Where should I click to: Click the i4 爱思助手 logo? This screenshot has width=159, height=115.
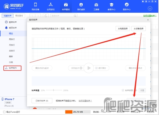click(14, 6)
